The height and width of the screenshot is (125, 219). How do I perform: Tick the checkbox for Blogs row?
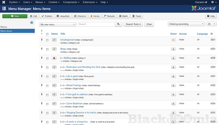tap(47, 49)
